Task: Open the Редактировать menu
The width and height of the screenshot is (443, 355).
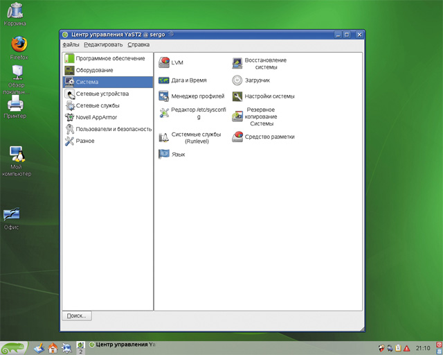Action: [103, 45]
